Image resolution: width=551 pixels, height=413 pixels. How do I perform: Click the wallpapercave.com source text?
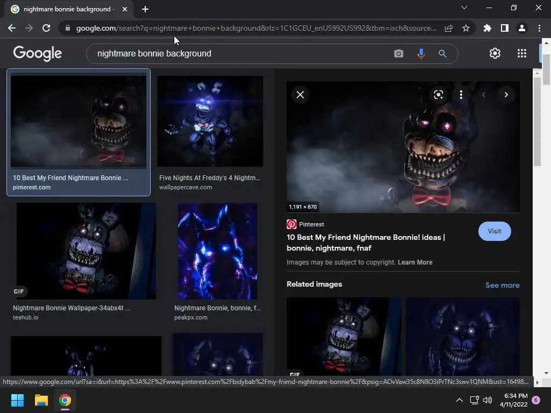(x=186, y=187)
